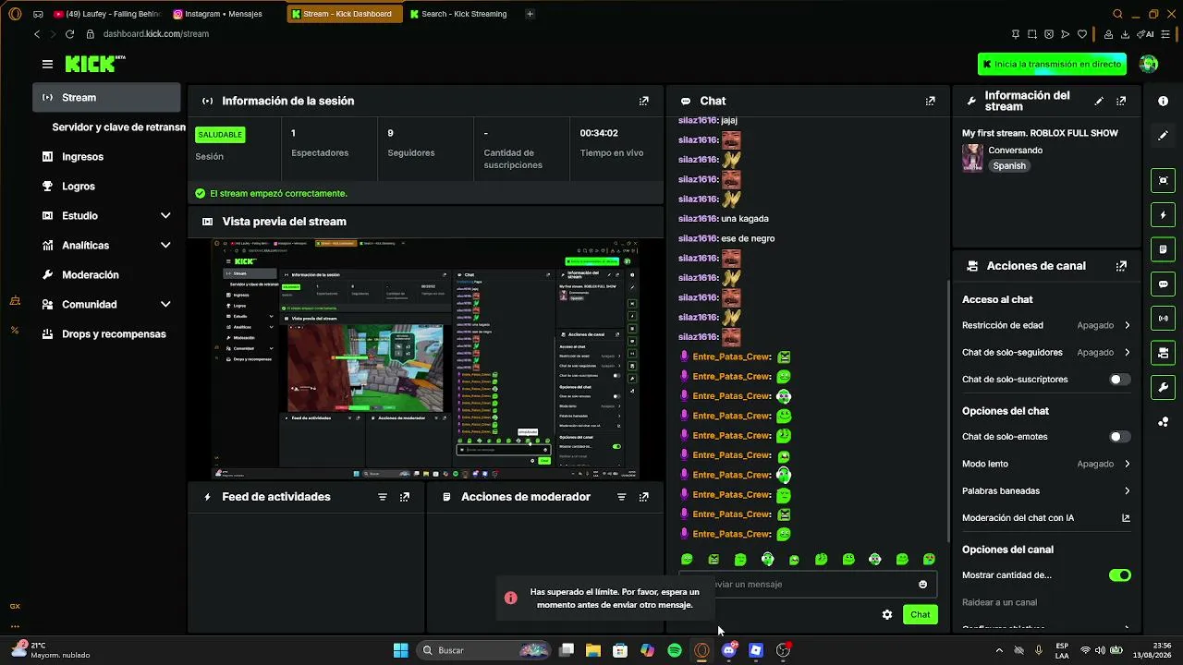Show hidden system tray icons
1183x665 pixels.
click(x=999, y=650)
